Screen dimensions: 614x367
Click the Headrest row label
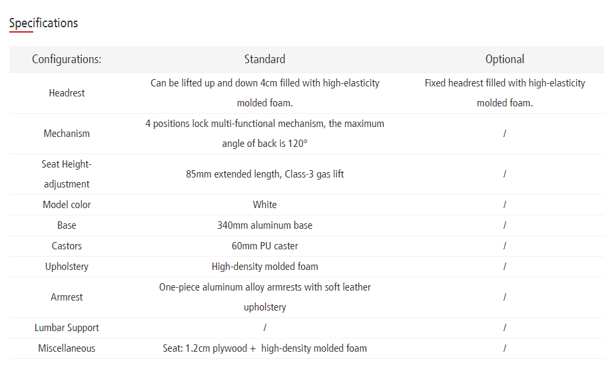(67, 93)
